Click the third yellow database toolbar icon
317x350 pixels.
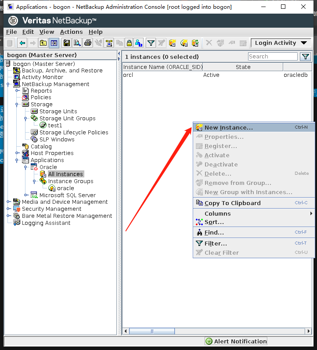tap(195, 43)
